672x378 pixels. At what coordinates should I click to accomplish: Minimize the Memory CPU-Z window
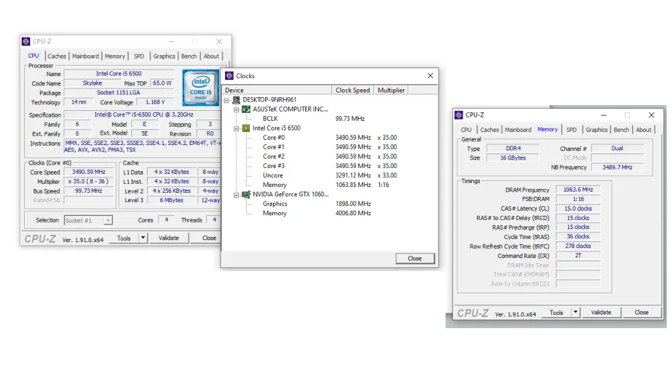coord(604,115)
